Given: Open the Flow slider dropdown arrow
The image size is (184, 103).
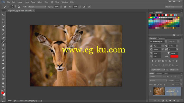Looking at the screenshot, I should 80,7.
